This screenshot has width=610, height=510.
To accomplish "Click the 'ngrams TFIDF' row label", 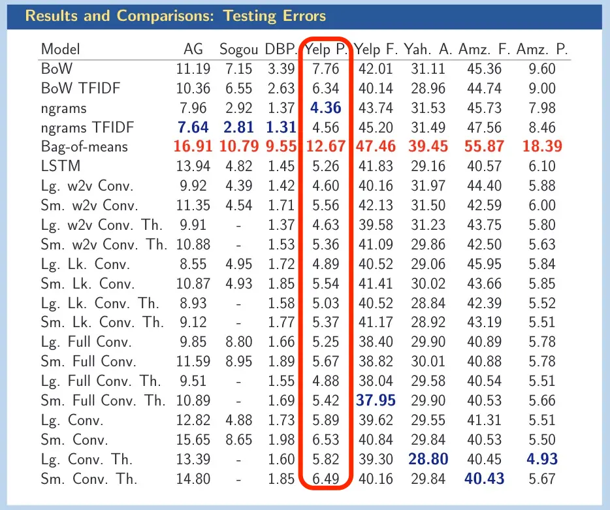I will click(87, 127).
